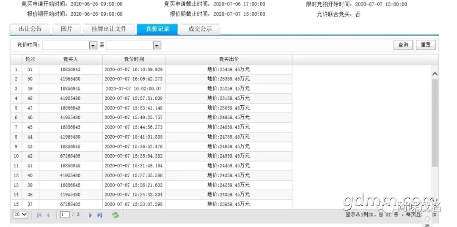Image resolution: width=457 pixels, height=227 pixels.
Task: Switch to 出让公告 tab
Action: [30, 29]
